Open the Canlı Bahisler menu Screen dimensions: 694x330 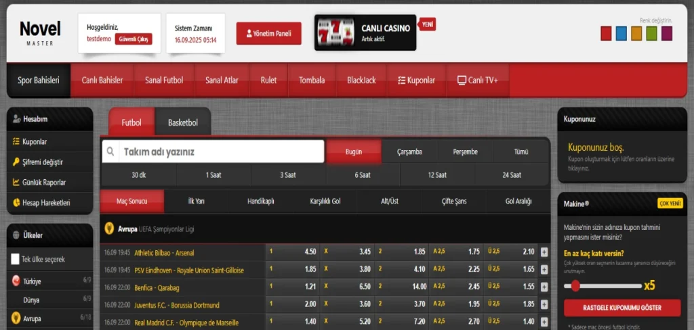pyautogui.click(x=102, y=80)
